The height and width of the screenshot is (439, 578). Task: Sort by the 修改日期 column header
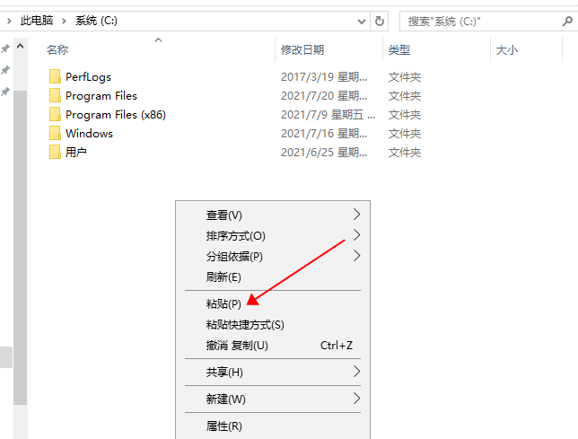click(302, 50)
